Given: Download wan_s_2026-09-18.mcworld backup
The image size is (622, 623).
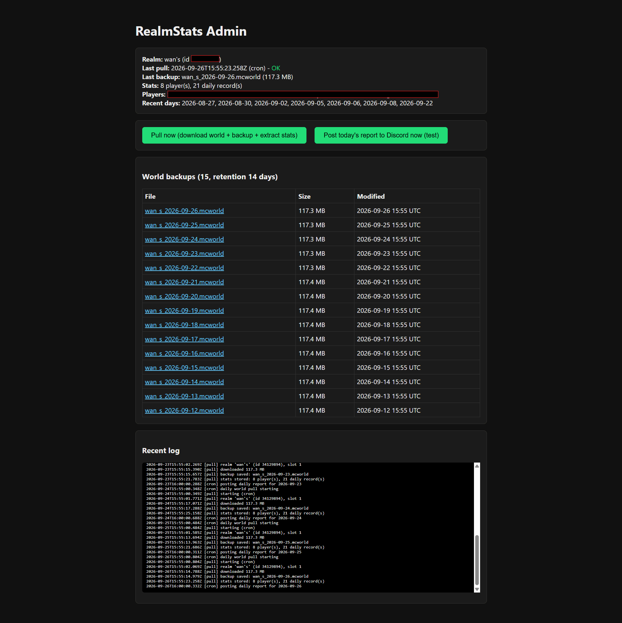Looking at the screenshot, I should coord(184,325).
